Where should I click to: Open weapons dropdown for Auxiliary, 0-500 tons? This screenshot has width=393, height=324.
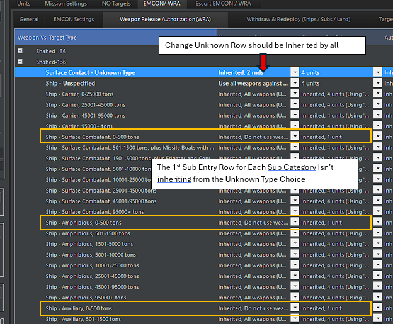[x=295, y=308]
